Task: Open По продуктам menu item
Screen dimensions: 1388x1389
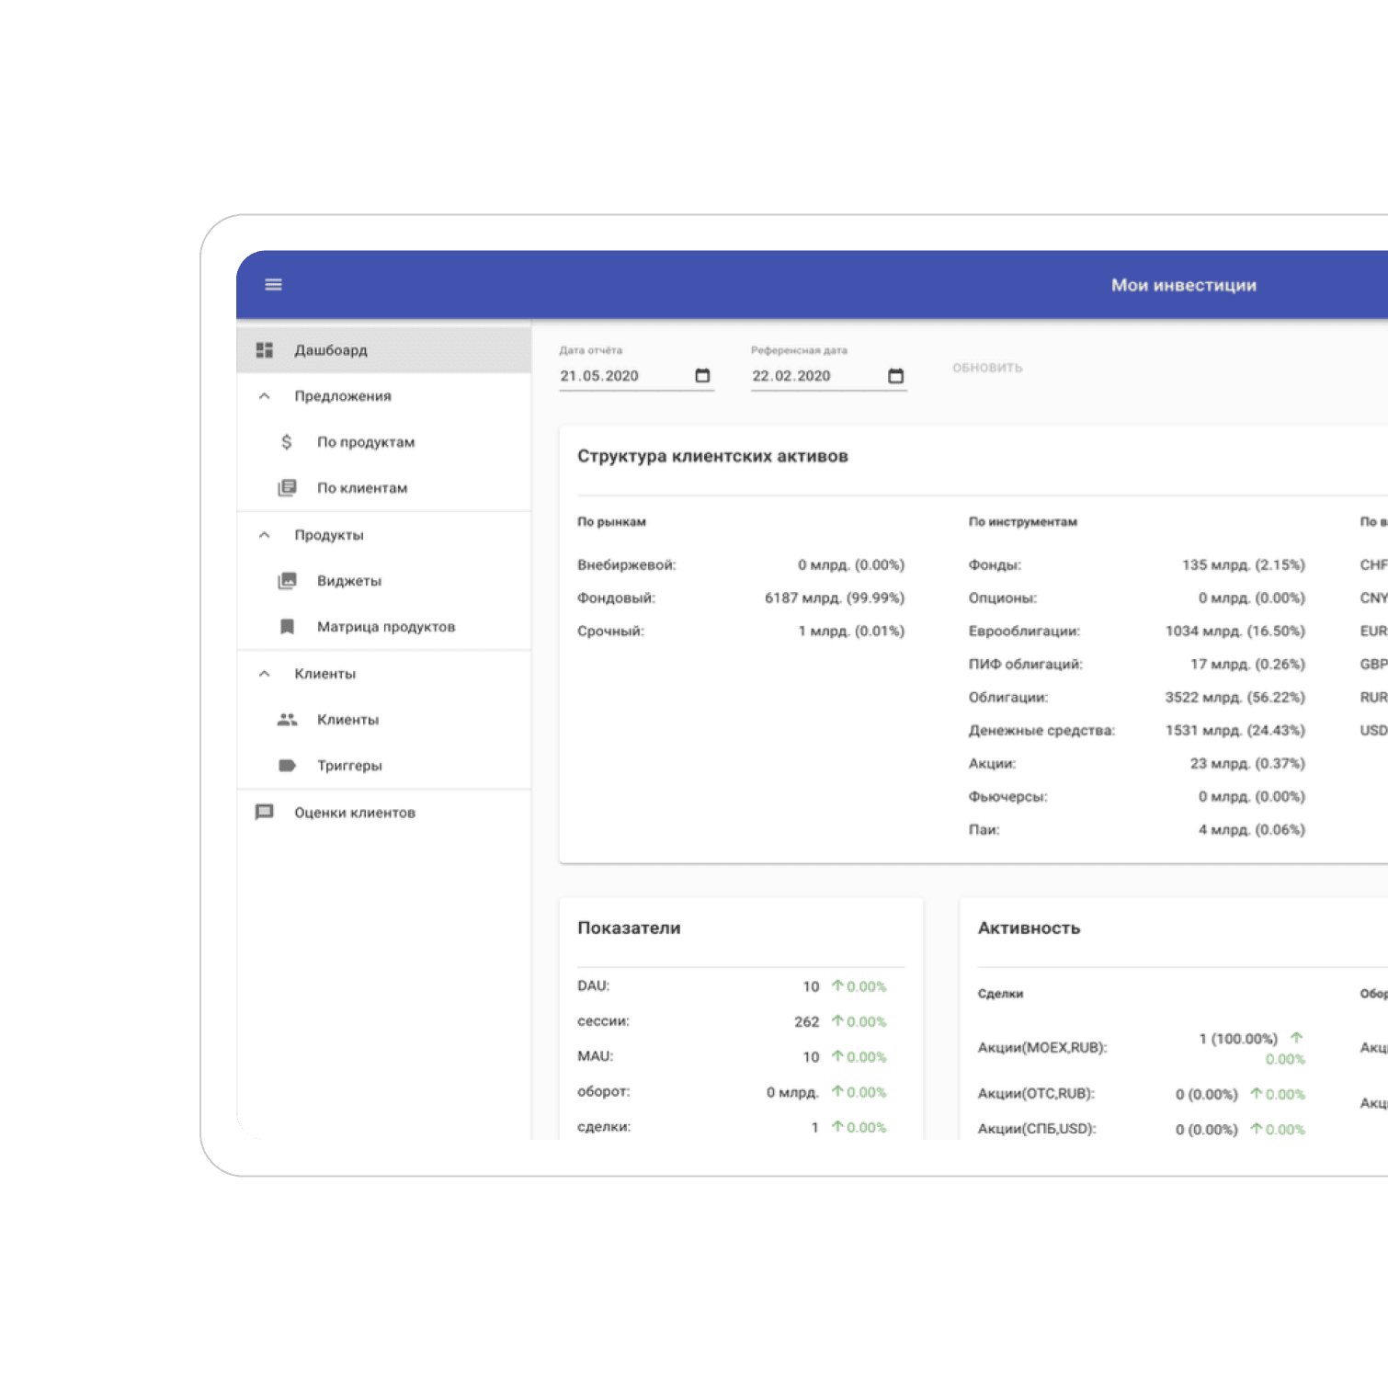Action: (384, 442)
